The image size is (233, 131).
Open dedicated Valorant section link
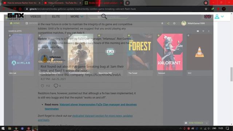click(x=85, y=118)
